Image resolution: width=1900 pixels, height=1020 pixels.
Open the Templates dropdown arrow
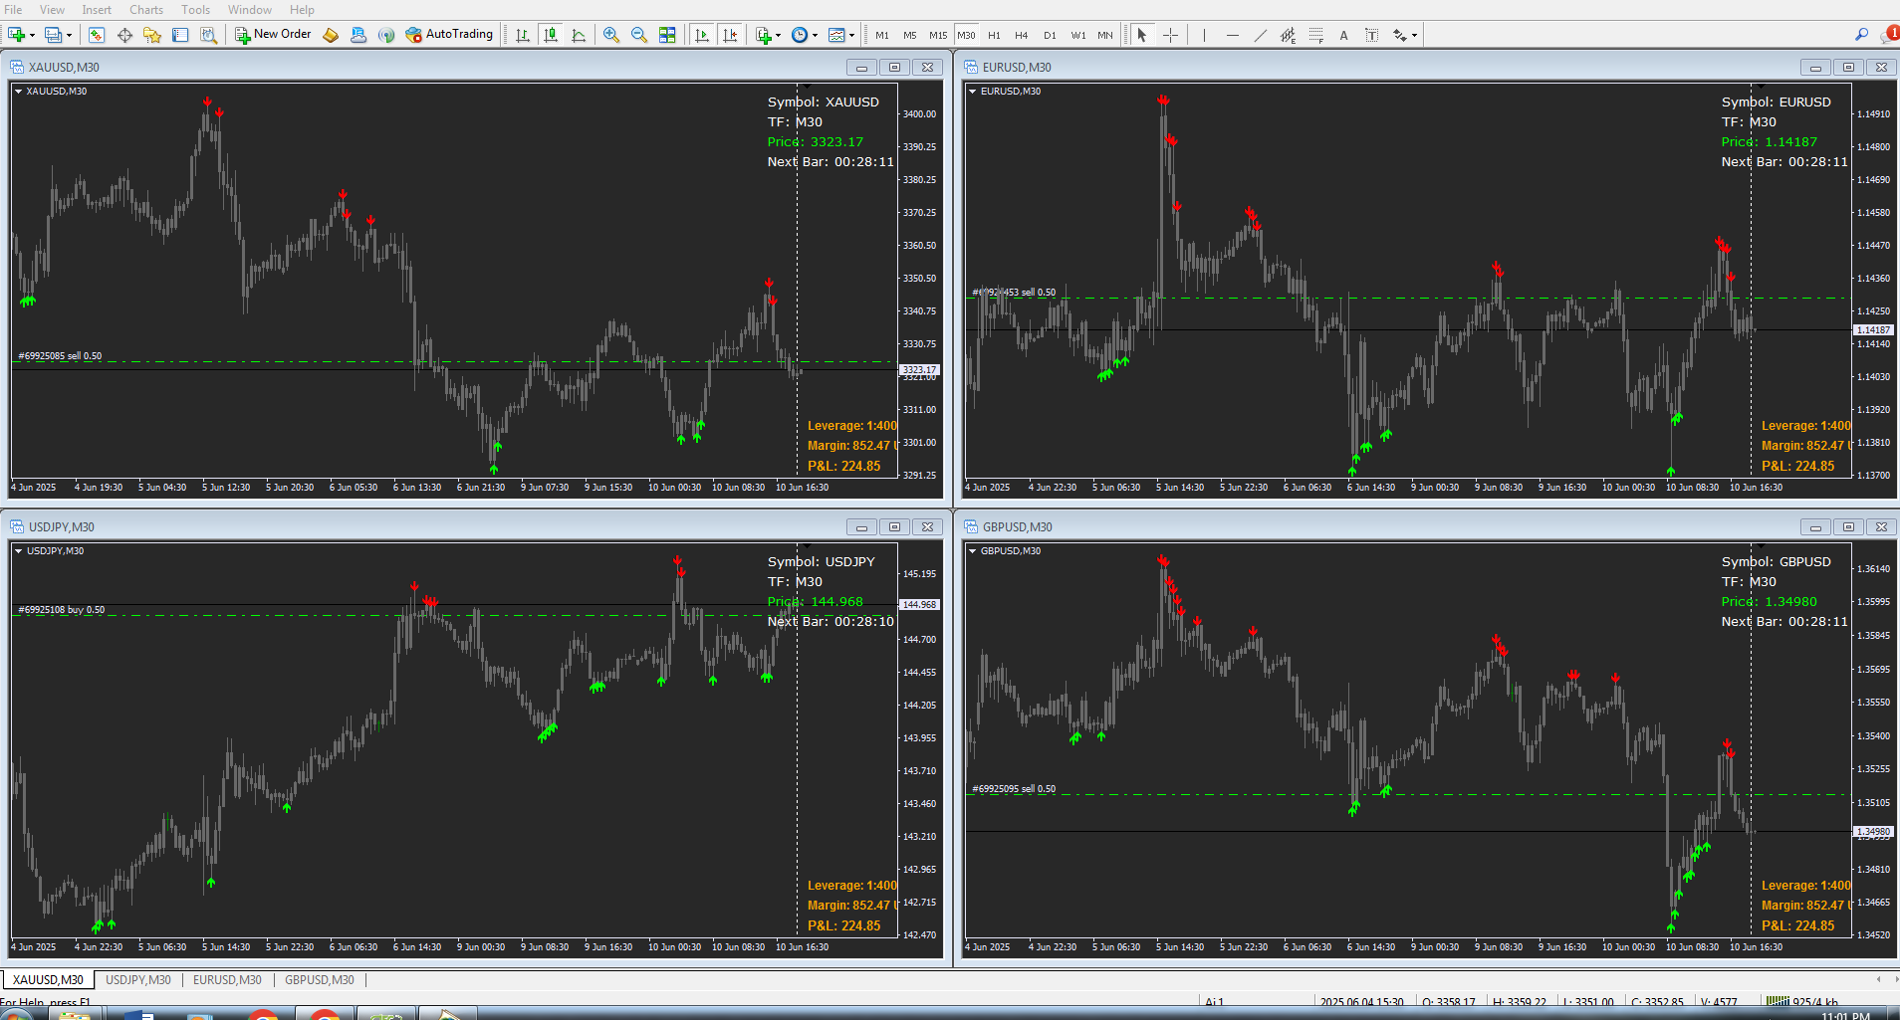(x=851, y=36)
